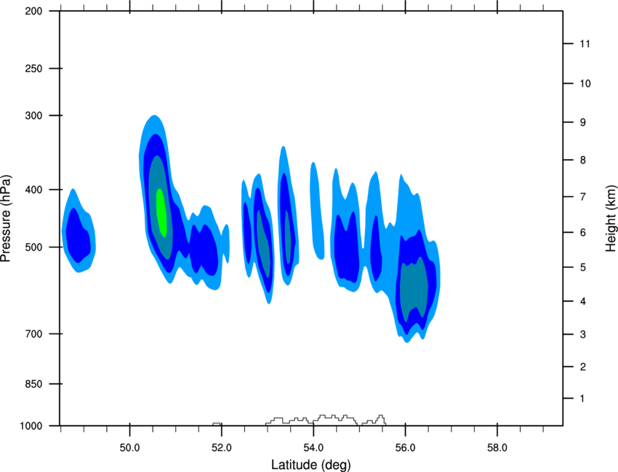Click latitude label 54.0
This screenshot has width=618, height=472.
313,448
